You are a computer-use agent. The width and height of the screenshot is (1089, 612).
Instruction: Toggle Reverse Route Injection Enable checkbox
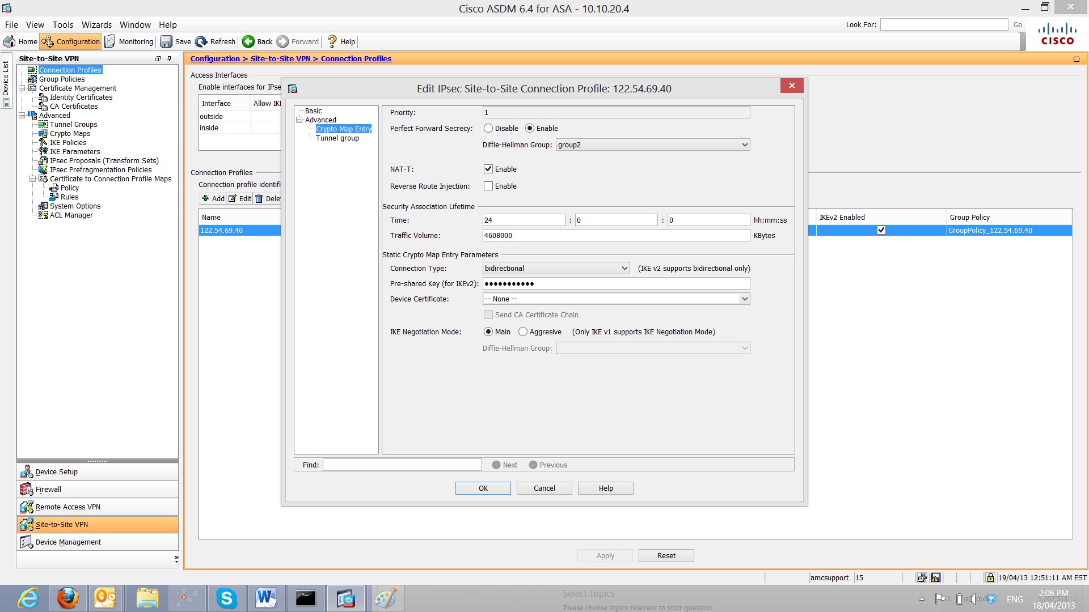pos(488,186)
